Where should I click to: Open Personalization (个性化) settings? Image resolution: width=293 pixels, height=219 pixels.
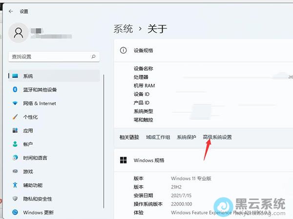[30, 117]
